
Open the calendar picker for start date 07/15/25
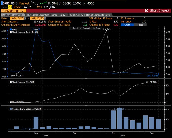(x=25, y=18)
